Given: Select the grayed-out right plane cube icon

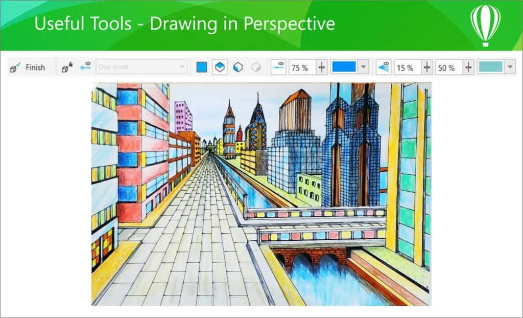Looking at the screenshot, I should click(256, 67).
